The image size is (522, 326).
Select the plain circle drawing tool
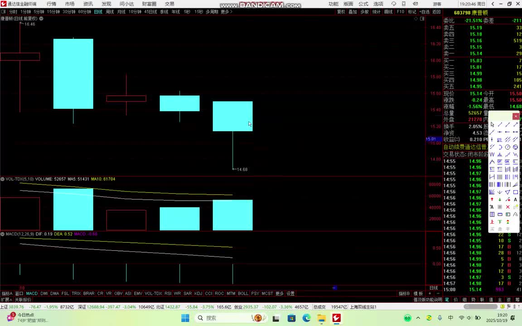click(507, 147)
